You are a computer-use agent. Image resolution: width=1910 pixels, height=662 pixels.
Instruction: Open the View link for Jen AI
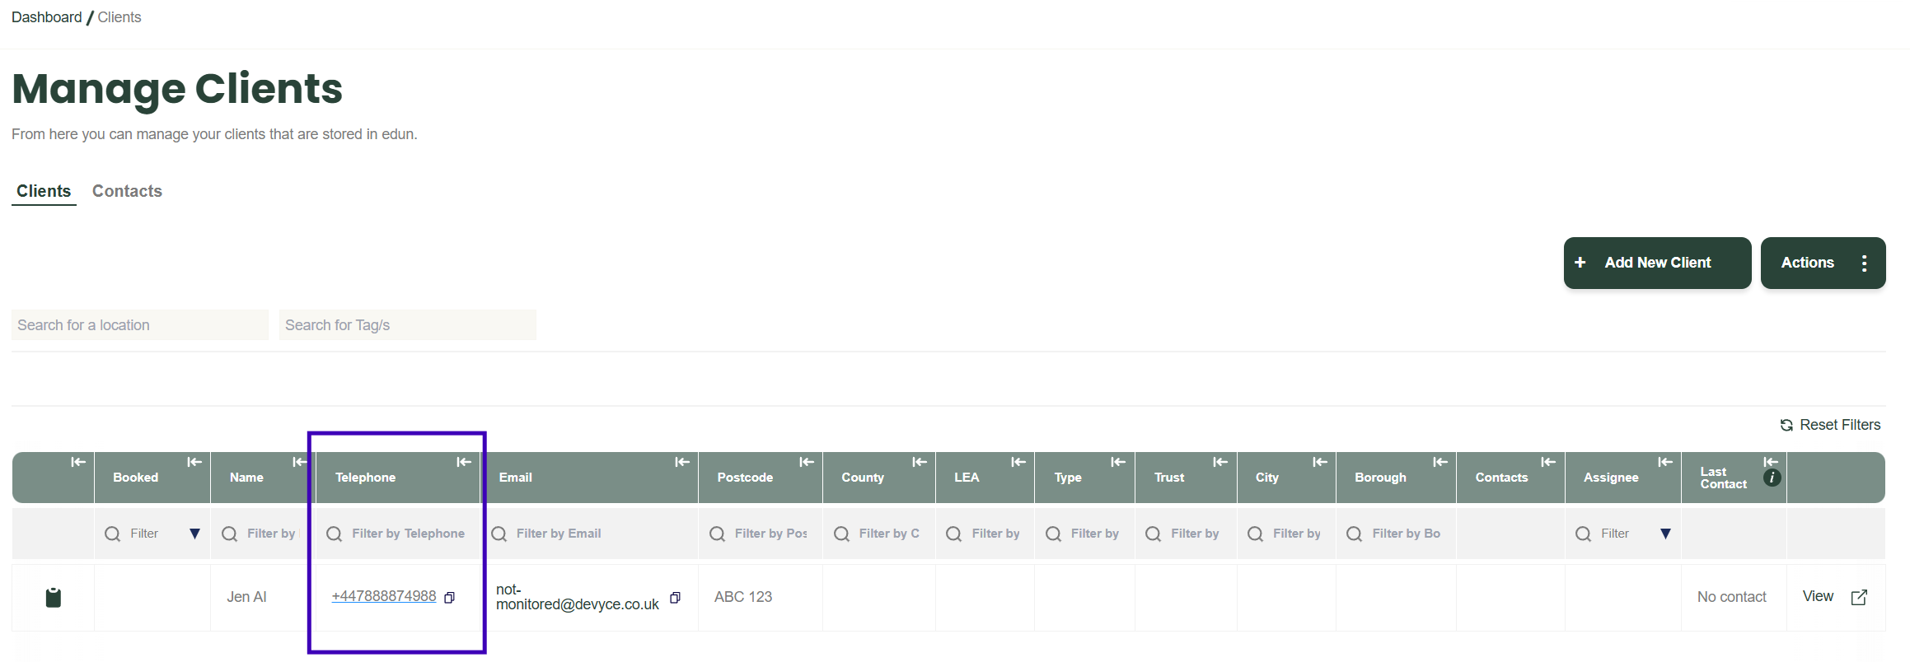click(x=1835, y=597)
